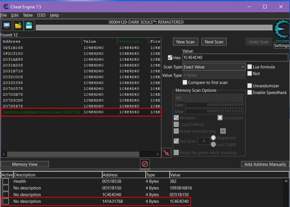Activate the Health entry checkbox
The width and height of the screenshot is (290, 207).
tap(6, 181)
